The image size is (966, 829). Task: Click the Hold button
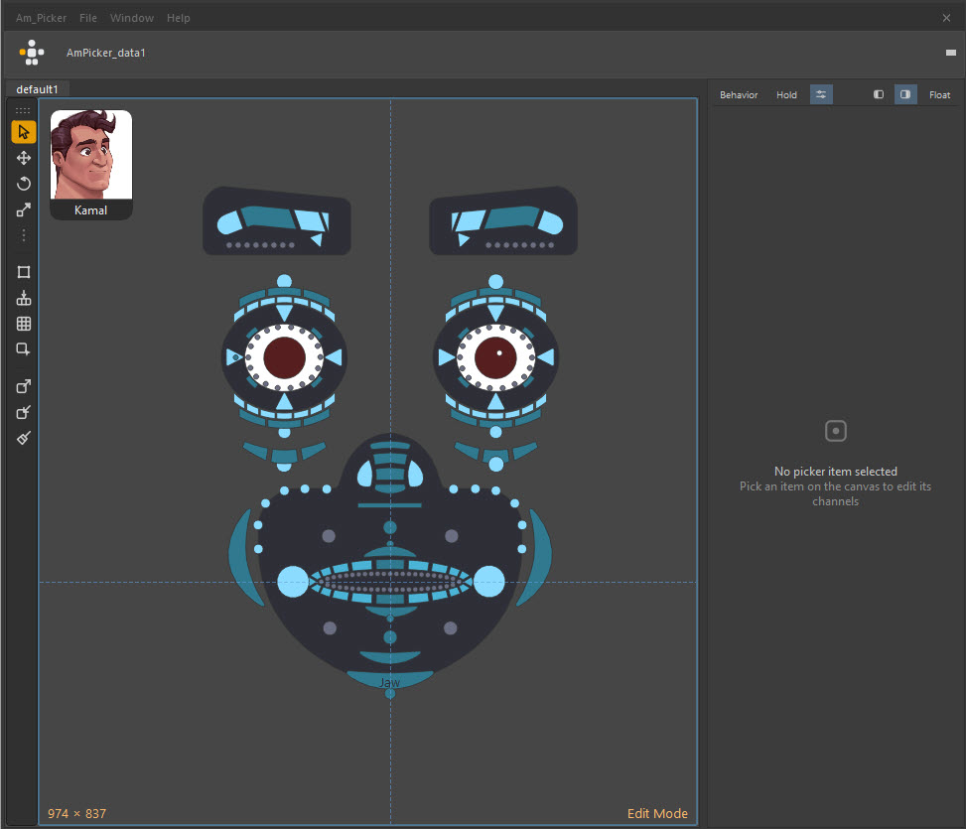coord(786,95)
